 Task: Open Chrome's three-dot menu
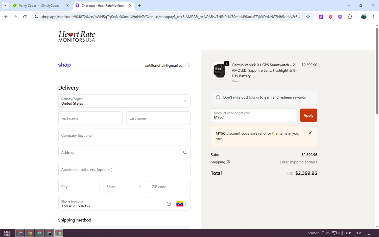373,17
